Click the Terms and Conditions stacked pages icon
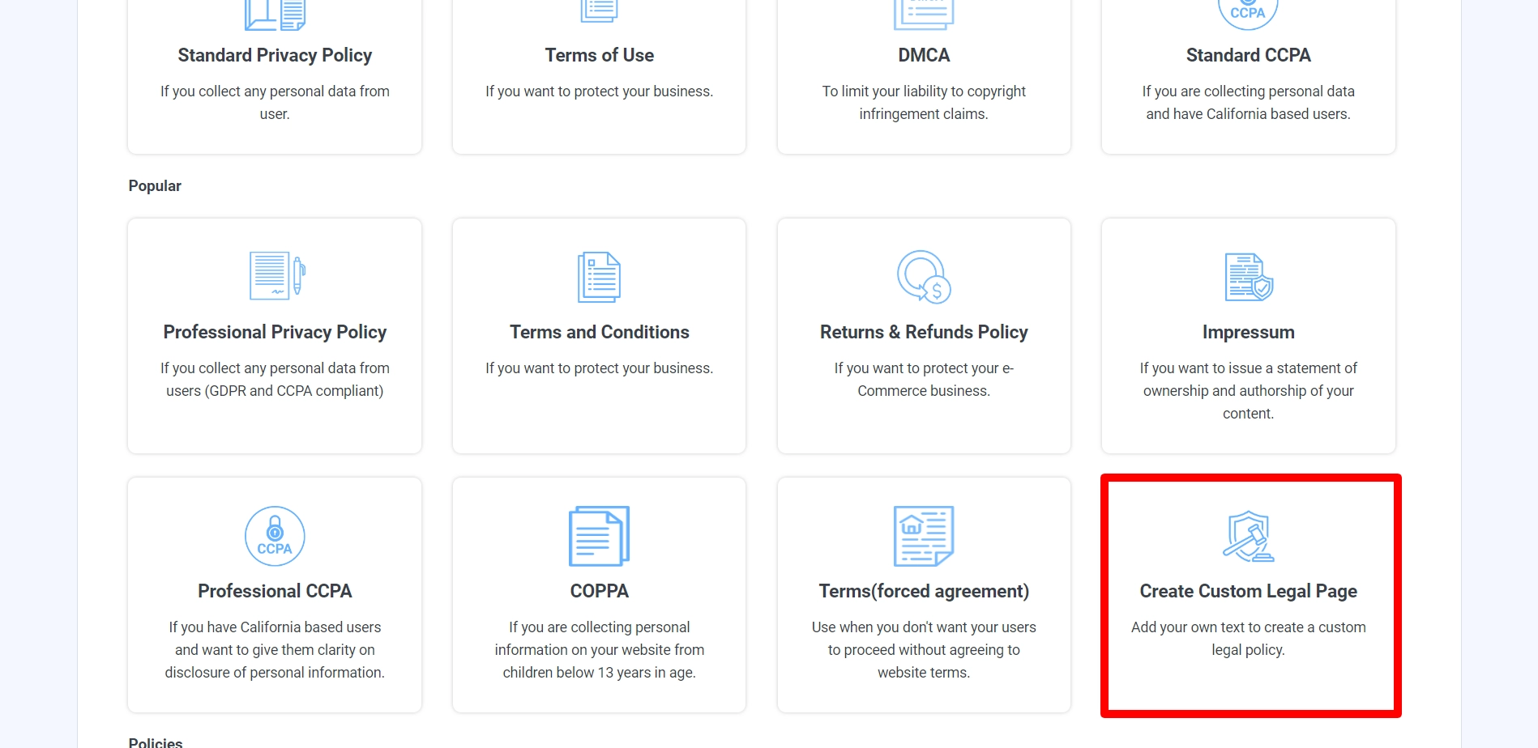 (599, 276)
